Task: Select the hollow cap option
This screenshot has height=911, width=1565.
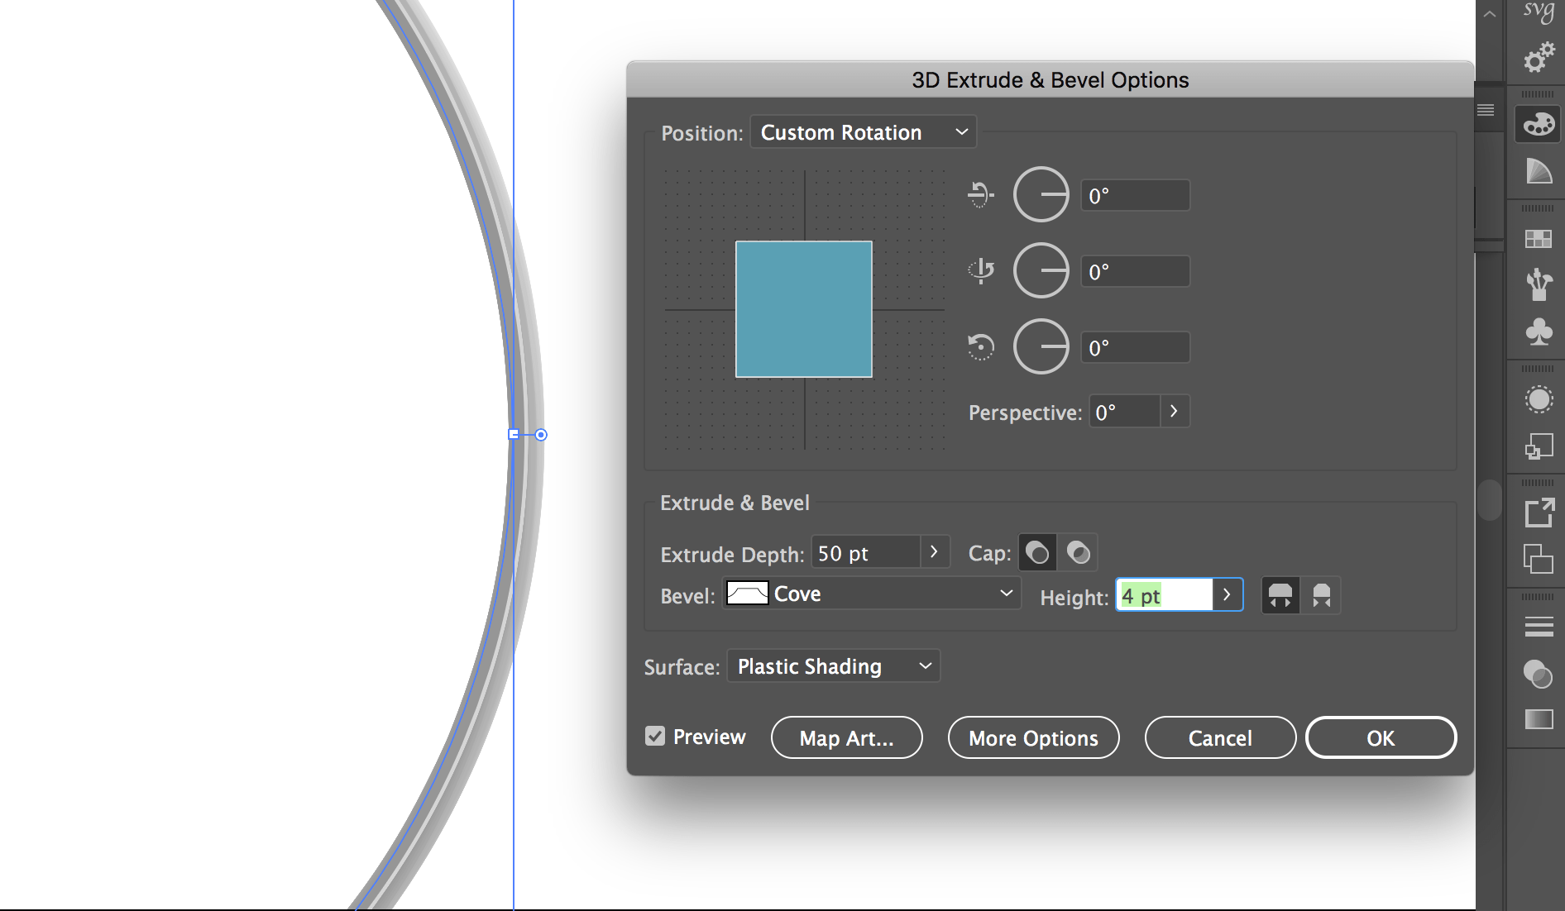Action: (1078, 552)
